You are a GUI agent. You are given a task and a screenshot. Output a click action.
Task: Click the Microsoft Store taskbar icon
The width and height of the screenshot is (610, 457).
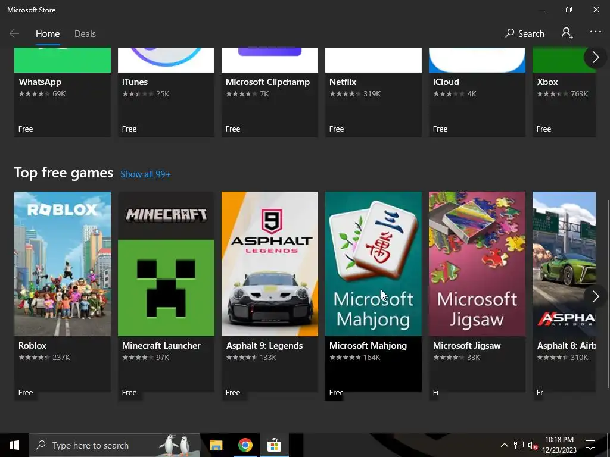tap(274, 445)
